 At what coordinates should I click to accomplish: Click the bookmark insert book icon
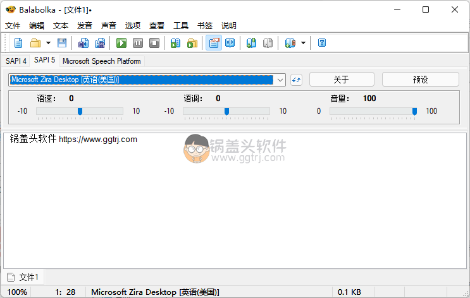click(290, 43)
